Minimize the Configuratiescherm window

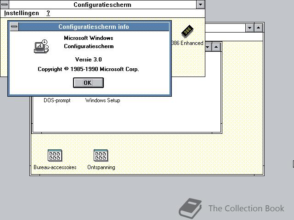click(x=200, y=4)
